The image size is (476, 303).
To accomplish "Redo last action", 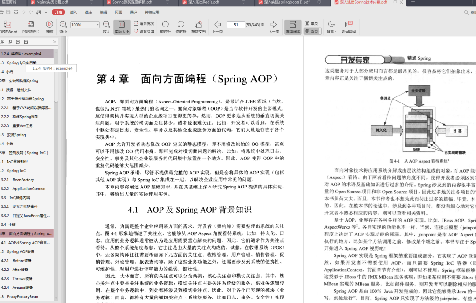I will pyautogui.click(x=31, y=12).
